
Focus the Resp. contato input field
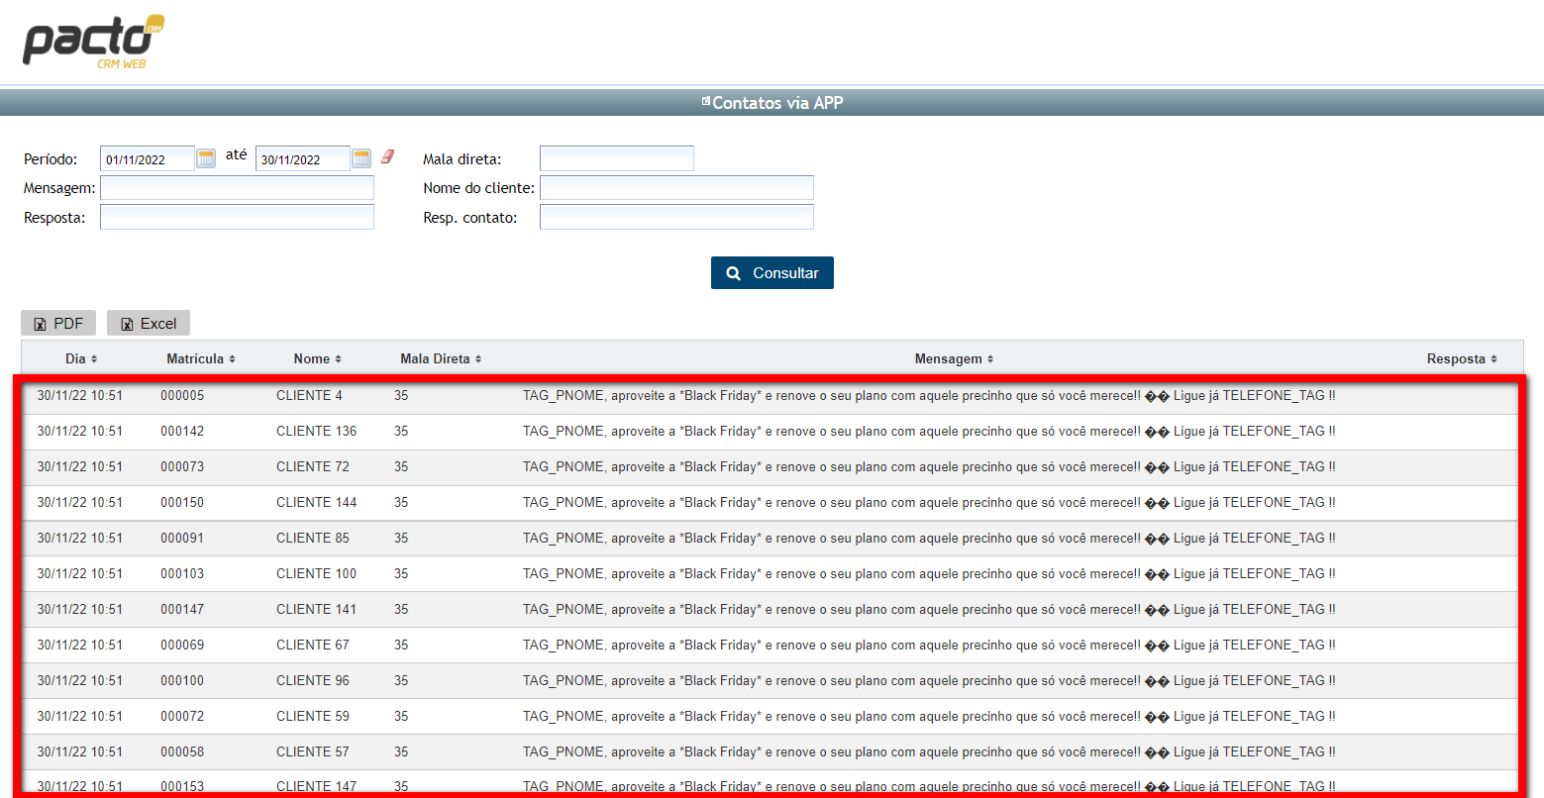pos(676,218)
